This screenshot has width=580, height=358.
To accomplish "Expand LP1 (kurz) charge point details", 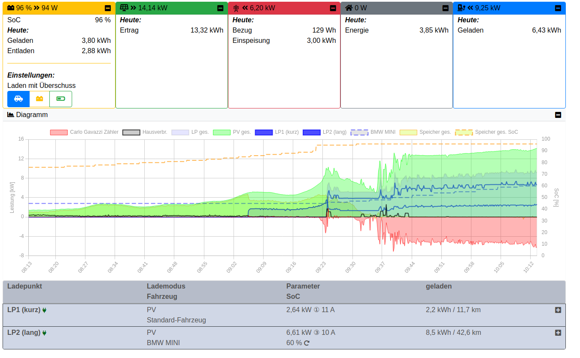I will click(558, 310).
